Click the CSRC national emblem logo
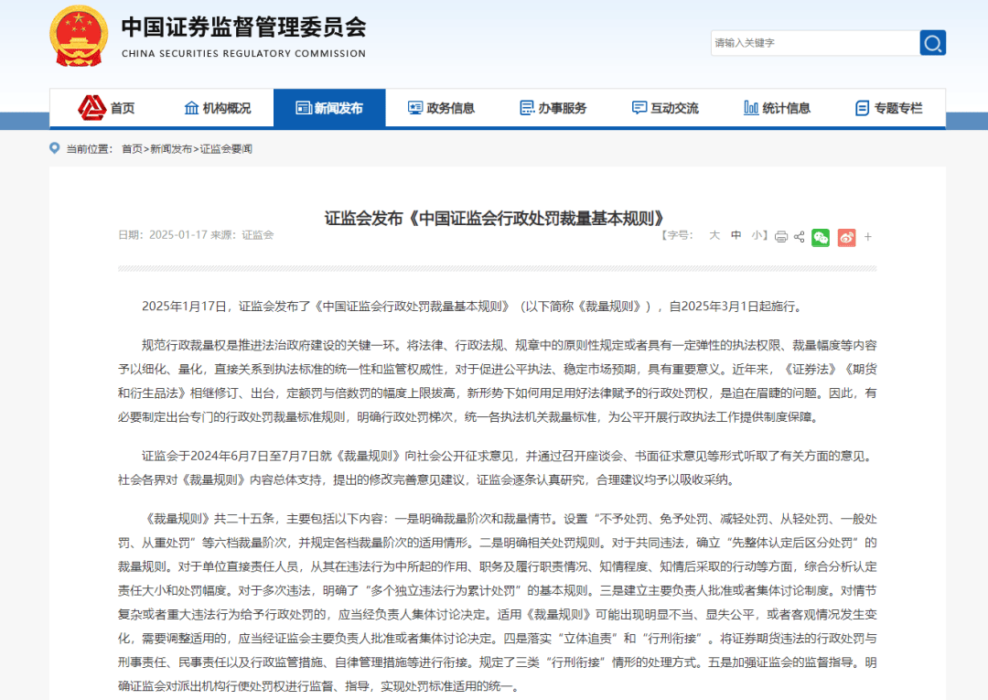This screenshot has height=700, width=988. tap(80, 37)
